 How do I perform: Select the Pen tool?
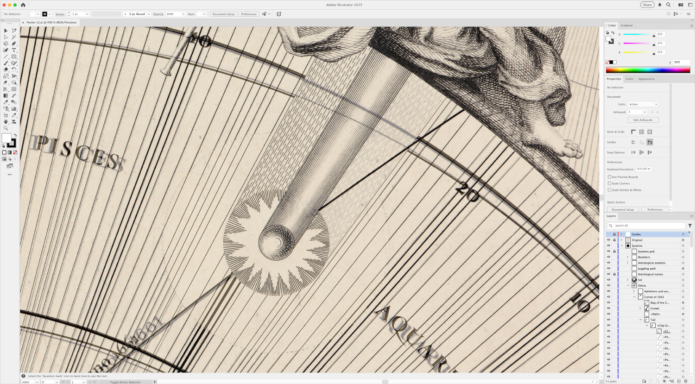click(x=14, y=44)
